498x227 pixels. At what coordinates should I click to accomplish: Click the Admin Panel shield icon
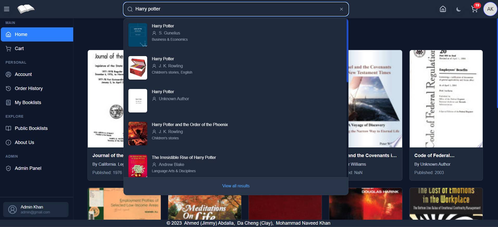8,168
